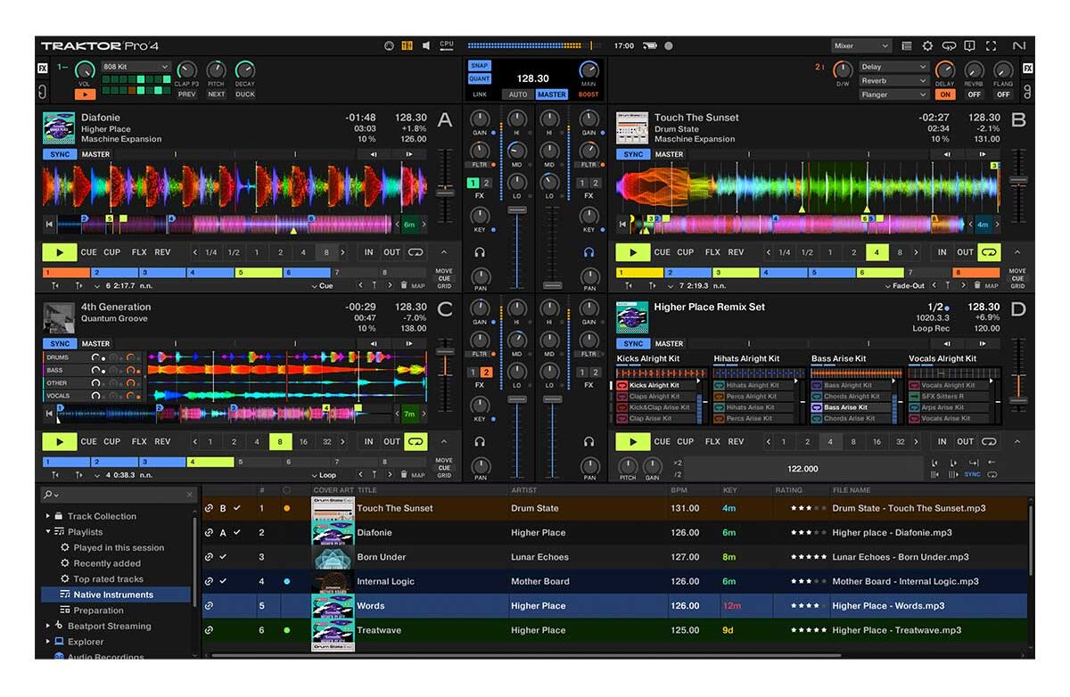Click the DUCK button under DECAY
This screenshot has width=1070, height=697.
pos(245,94)
